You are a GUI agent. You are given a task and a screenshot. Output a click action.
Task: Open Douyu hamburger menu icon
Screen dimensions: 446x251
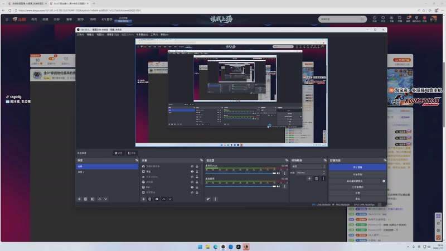point(7,19)
